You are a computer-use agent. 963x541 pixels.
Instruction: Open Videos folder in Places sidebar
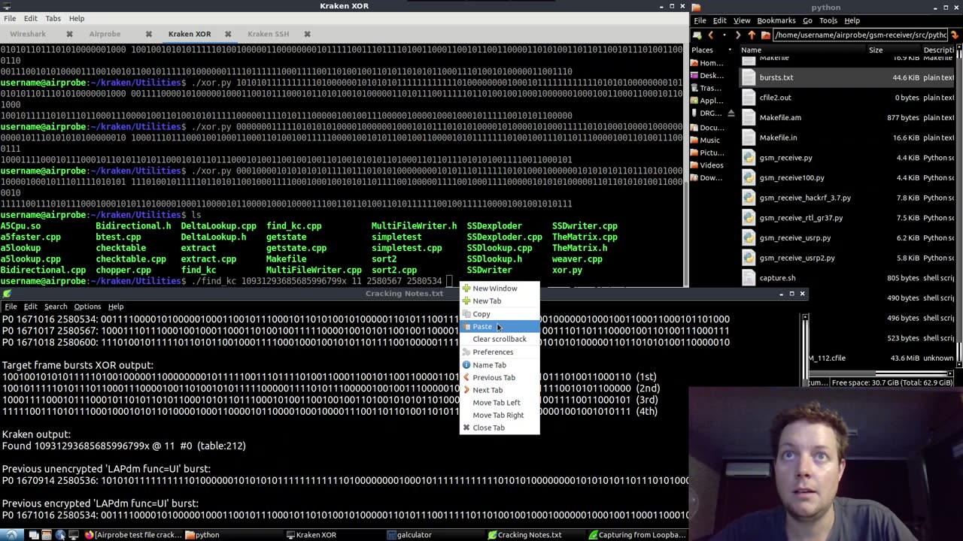[x=707, y=165]
